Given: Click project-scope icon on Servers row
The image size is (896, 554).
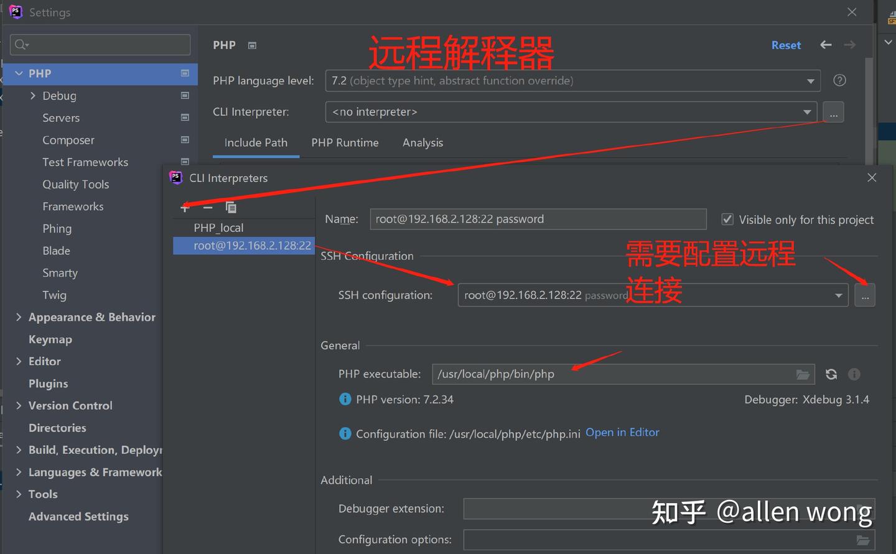Looking at the screenshot, I should tap(185, 118).
